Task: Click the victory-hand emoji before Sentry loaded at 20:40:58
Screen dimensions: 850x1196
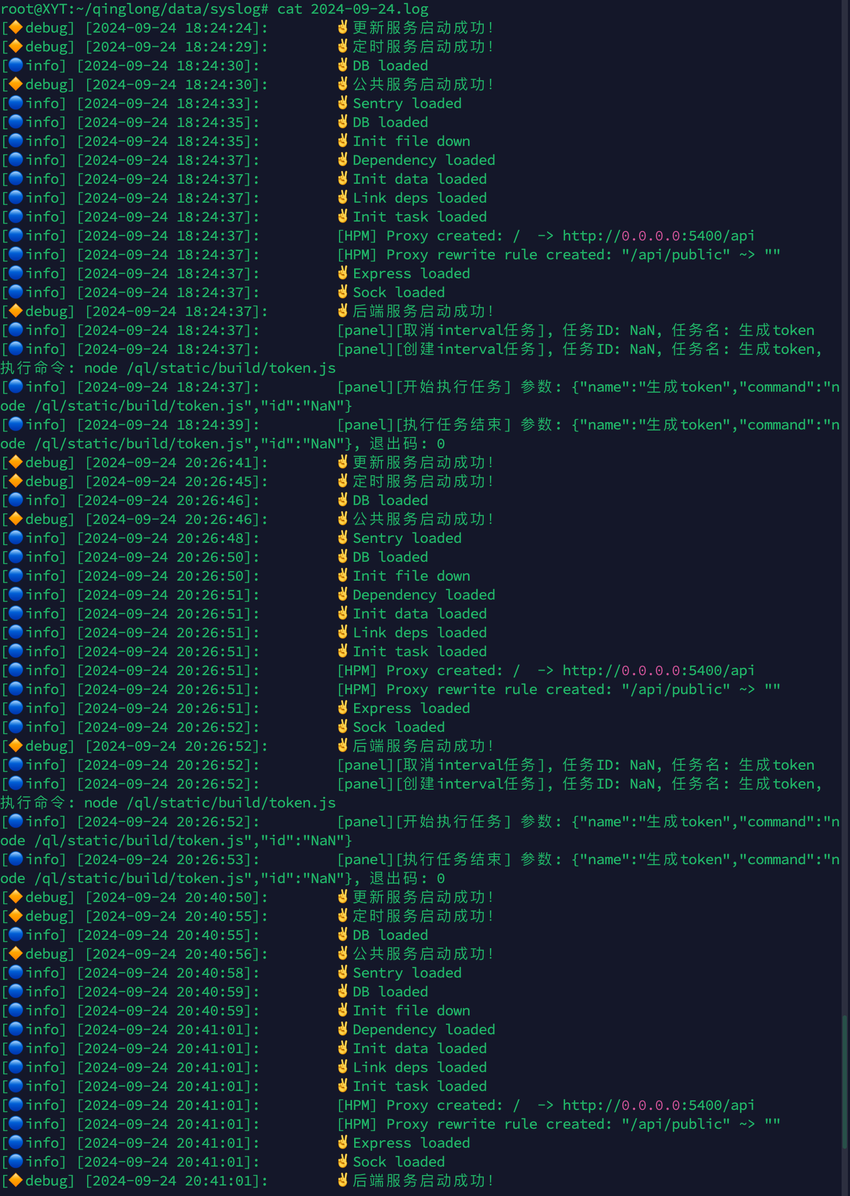Action: coord(343,972)
